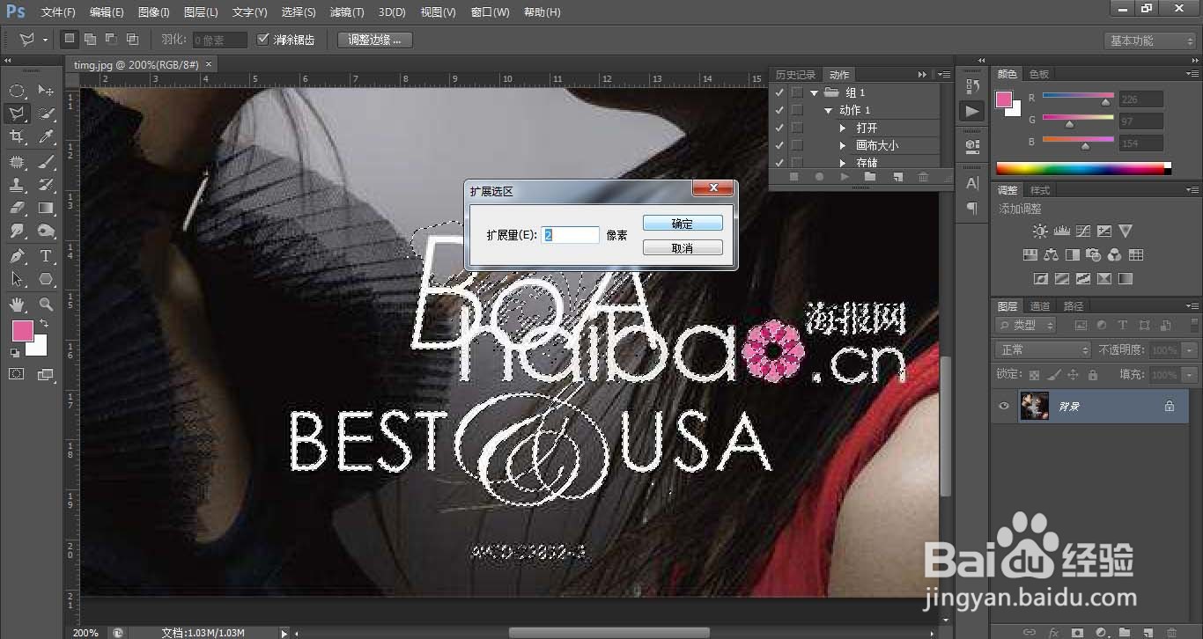The image size is (1203, 639).
Task: Open the Character panel icon
Action: (972, 183)
